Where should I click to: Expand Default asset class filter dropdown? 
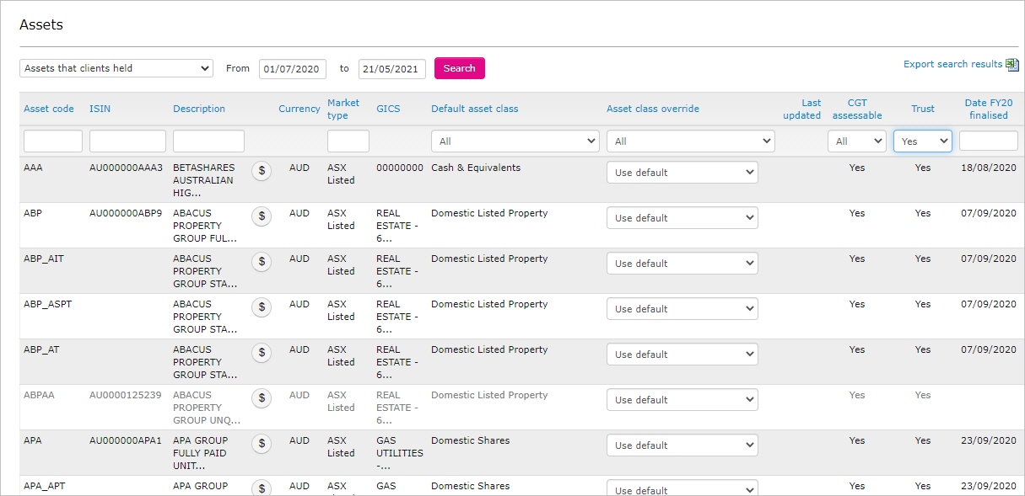[515, 141]
